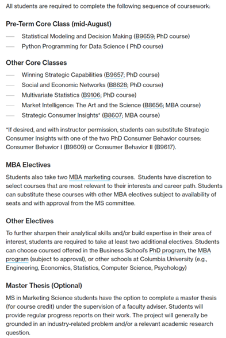The image size is (226, 338).
Task: Click the Strategic Consumer Insights course title
Action: coord(60,115)
